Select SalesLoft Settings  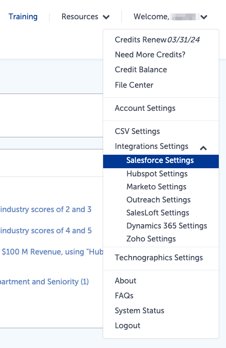pyautogui.click(x=158, y=213)
